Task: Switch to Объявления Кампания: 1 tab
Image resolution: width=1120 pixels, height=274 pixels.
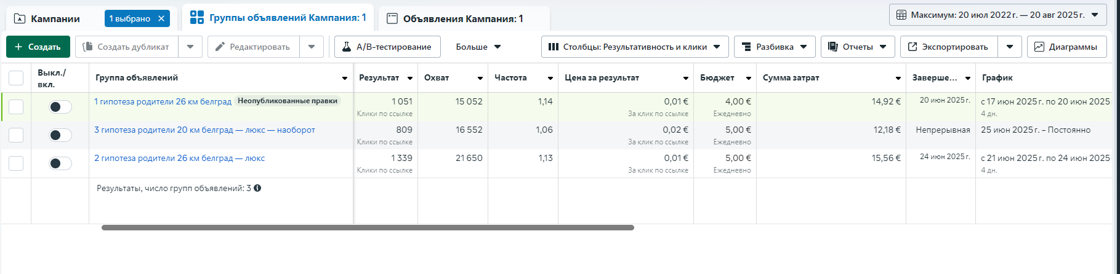Action: pyautogui.click(x=462, y=18)
